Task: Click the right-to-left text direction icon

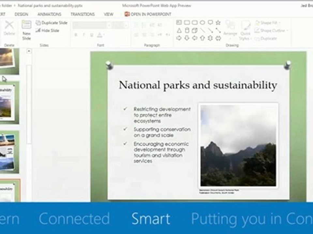Action: coord(168,35)
